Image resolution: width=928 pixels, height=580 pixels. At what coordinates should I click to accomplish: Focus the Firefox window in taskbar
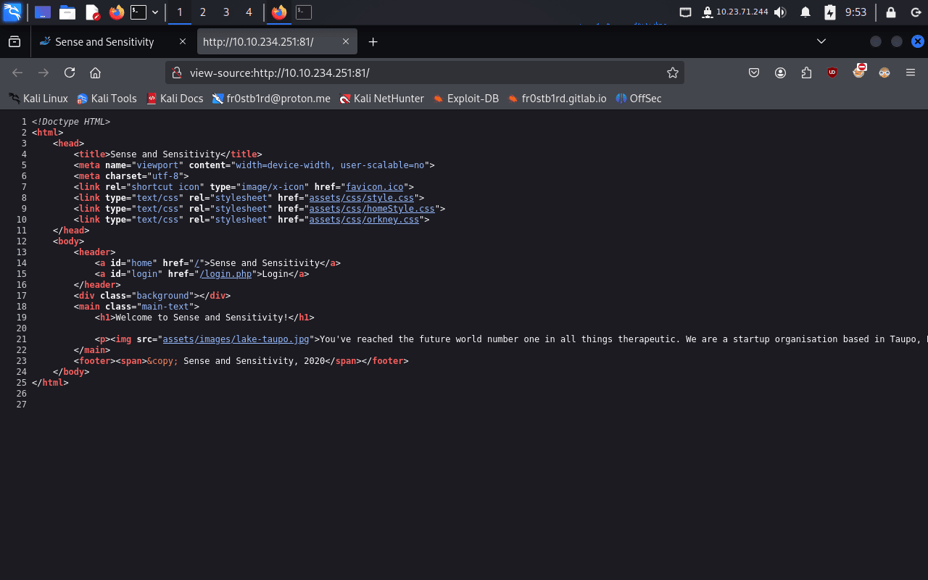(x=279, y=12)
